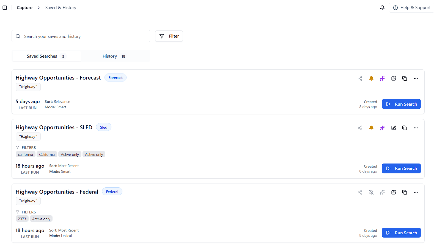434x248 pixels.
Task: Toggle the sidebar panel icon
Action: (x=5, y=8)
